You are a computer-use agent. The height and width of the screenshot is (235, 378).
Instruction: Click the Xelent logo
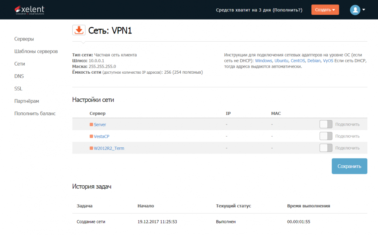[x=30, y=10]
